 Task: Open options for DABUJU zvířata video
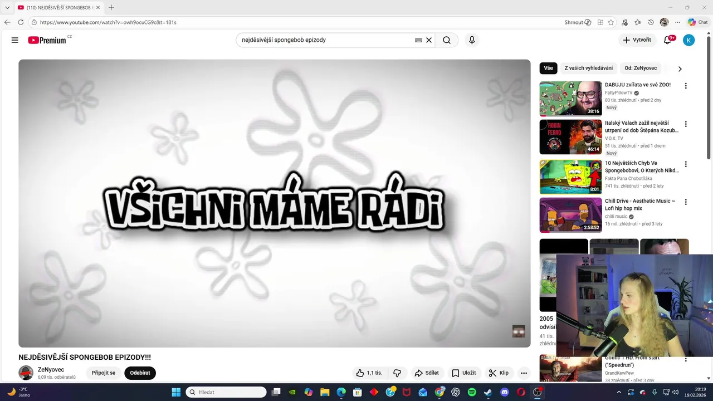coord(686,86)
